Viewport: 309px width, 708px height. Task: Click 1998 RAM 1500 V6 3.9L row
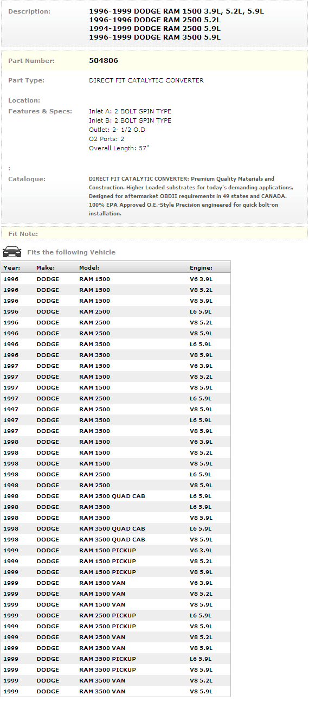(x=115, y=442)
